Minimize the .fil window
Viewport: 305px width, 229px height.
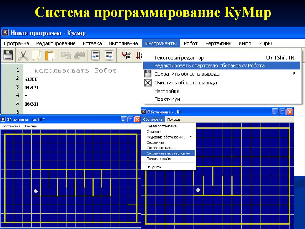click(x=275, y=112)
